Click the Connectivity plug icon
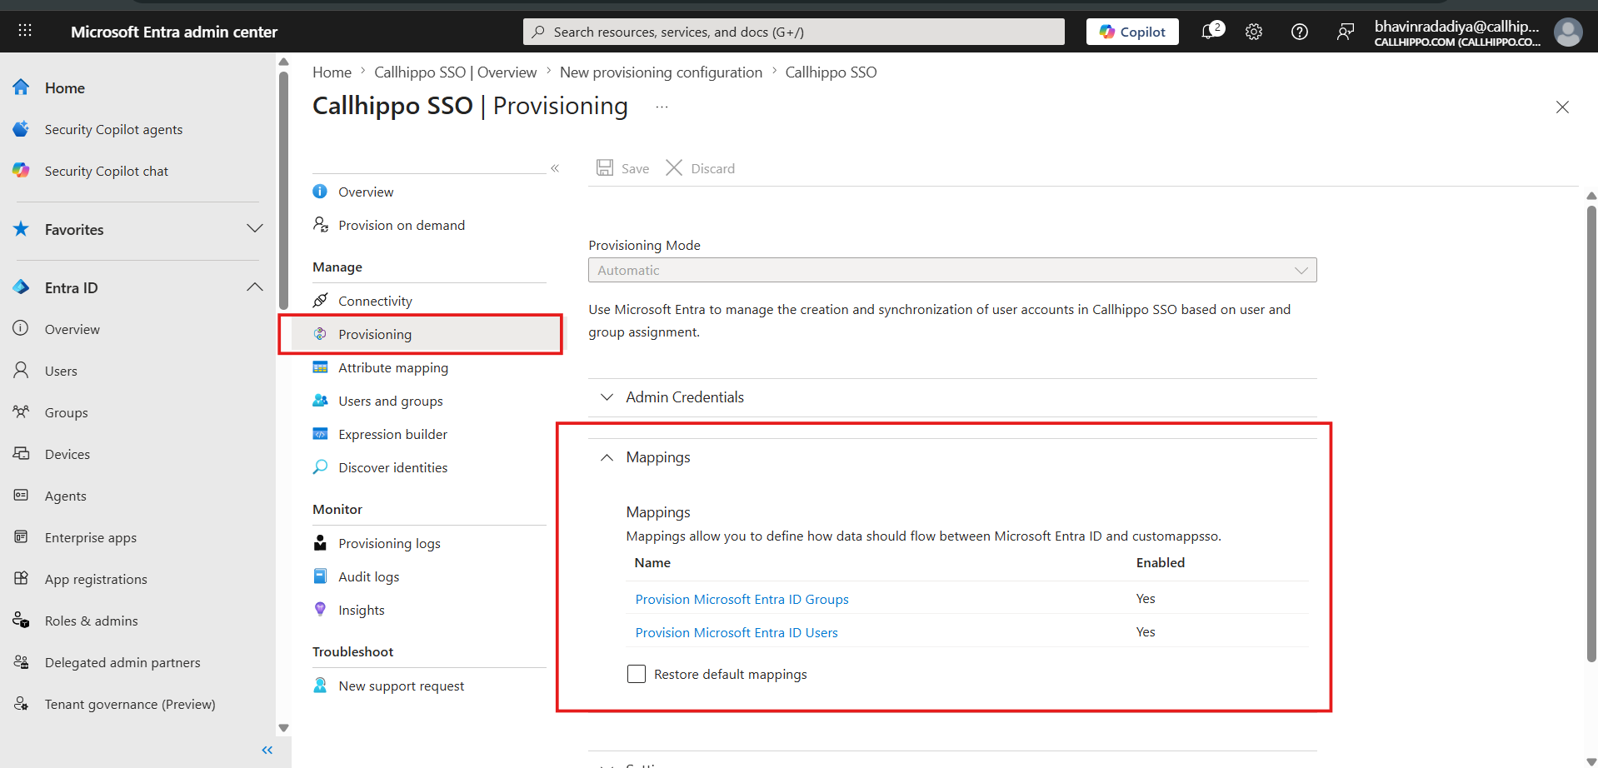The height and width of the screenshot is (768, 1598). 320,300
